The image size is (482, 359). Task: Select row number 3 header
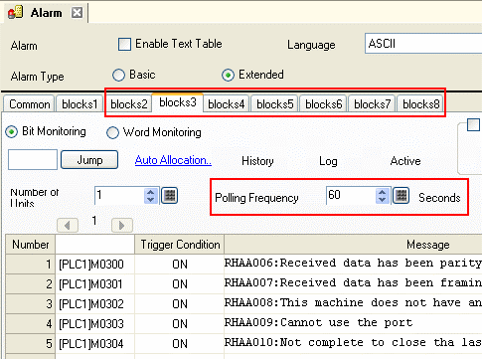[31, 304]
